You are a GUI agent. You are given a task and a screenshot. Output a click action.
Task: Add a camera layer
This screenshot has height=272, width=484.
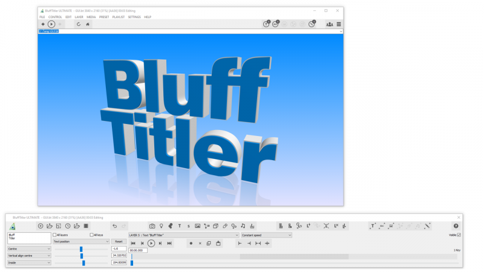click(152, 226)
